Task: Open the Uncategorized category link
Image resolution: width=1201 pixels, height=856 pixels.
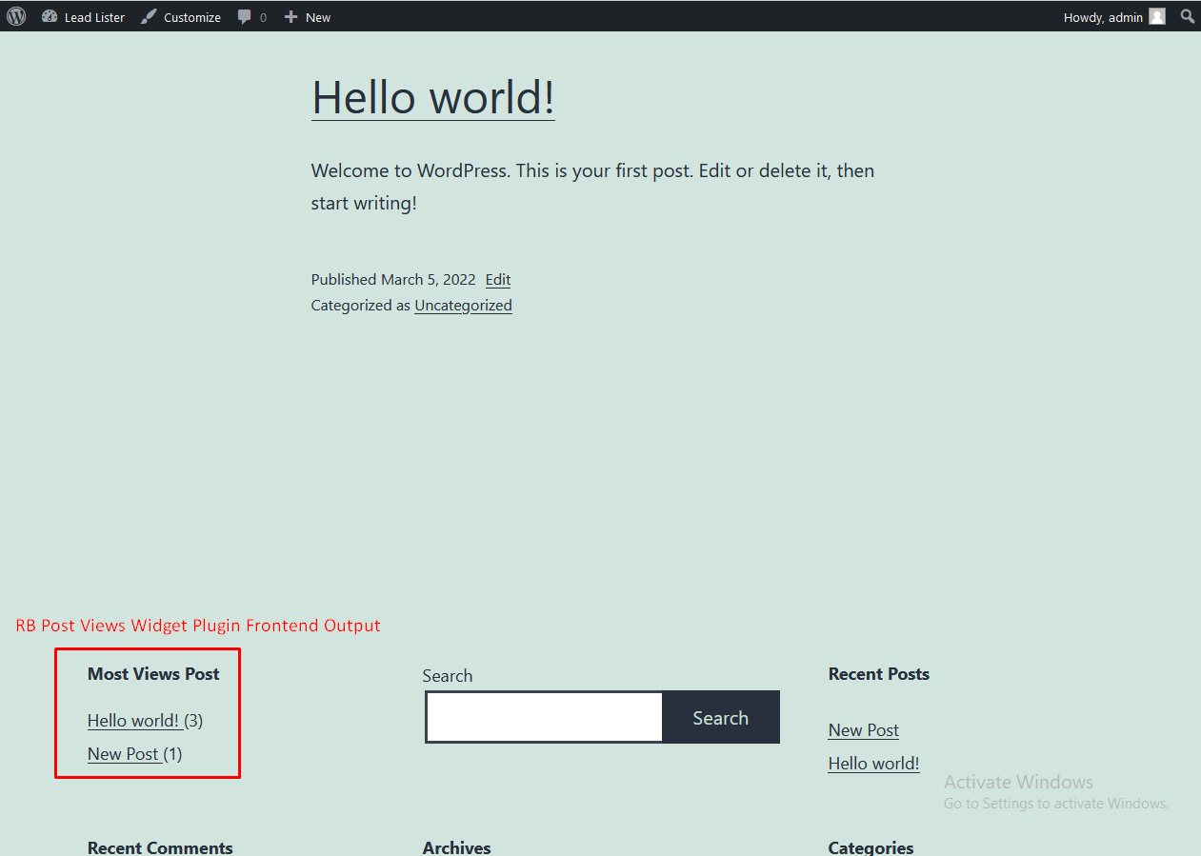Action: coord(463,305)
